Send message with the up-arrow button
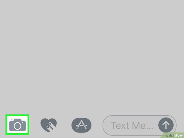184x138 pixels. coord(166,125)
